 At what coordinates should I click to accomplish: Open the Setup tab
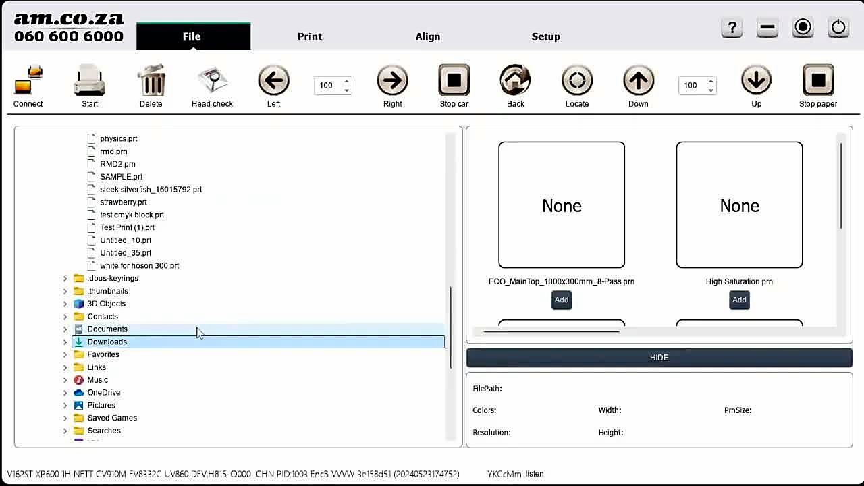click(x=546, y=36)
